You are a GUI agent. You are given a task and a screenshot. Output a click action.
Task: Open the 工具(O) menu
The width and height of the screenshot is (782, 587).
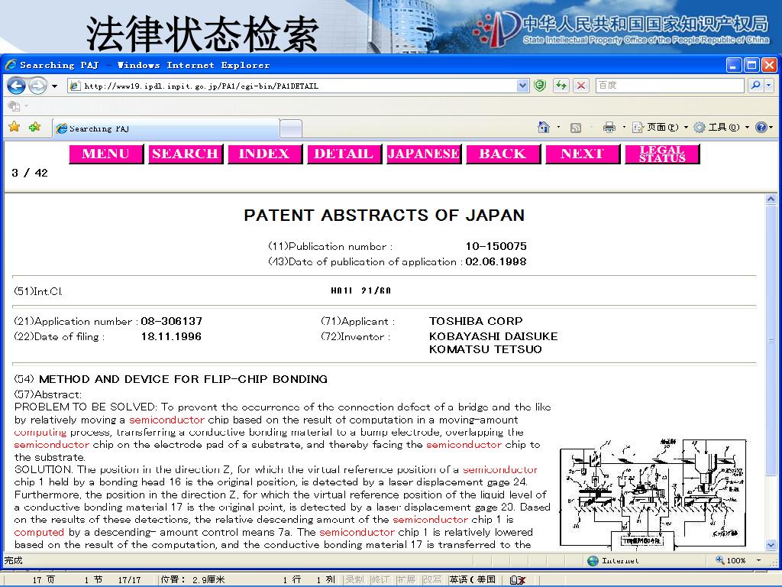point(722,128)
